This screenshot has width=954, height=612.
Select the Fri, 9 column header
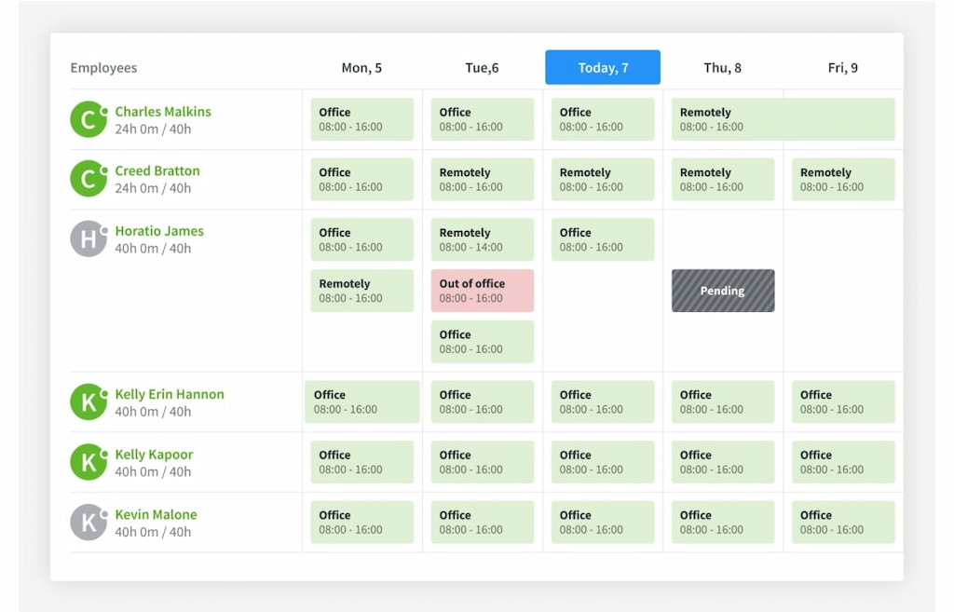pos(842,68)
